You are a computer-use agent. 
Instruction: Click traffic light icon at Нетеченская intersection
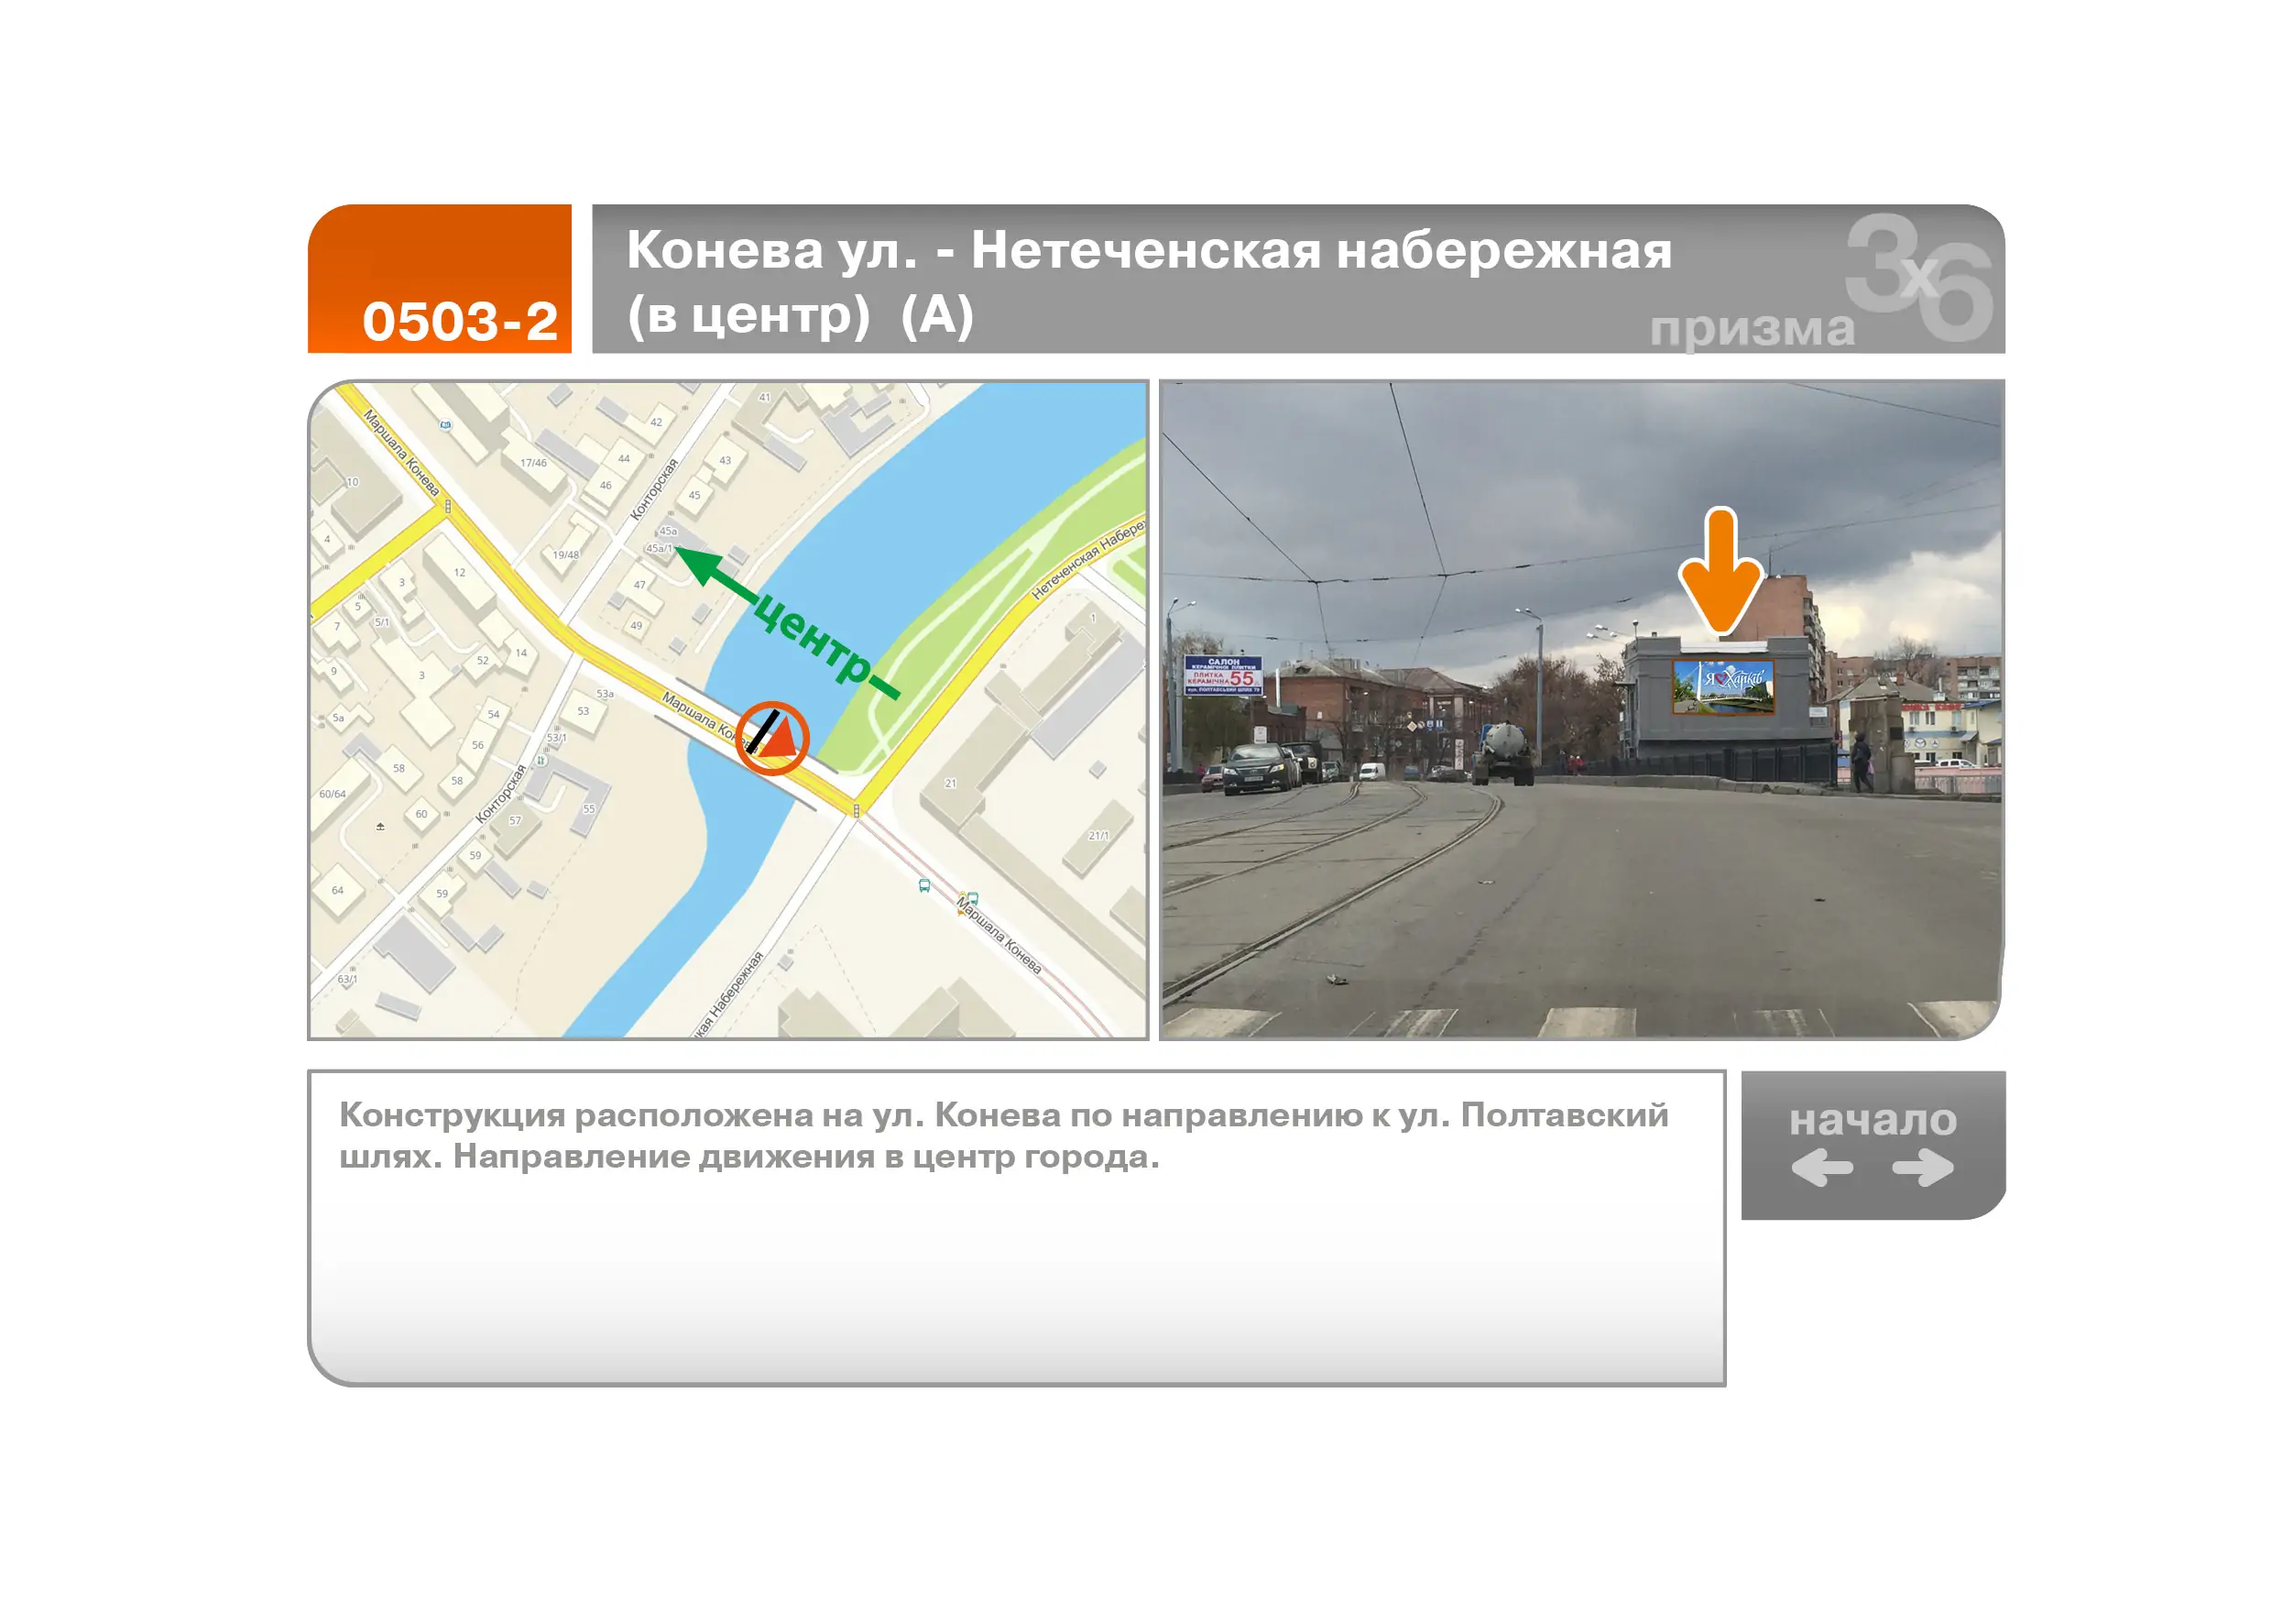856,811
